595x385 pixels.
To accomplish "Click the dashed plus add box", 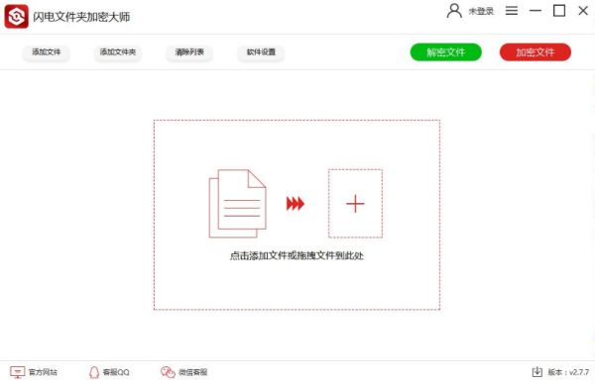I will pyautogui.click(x=355, y=204).
